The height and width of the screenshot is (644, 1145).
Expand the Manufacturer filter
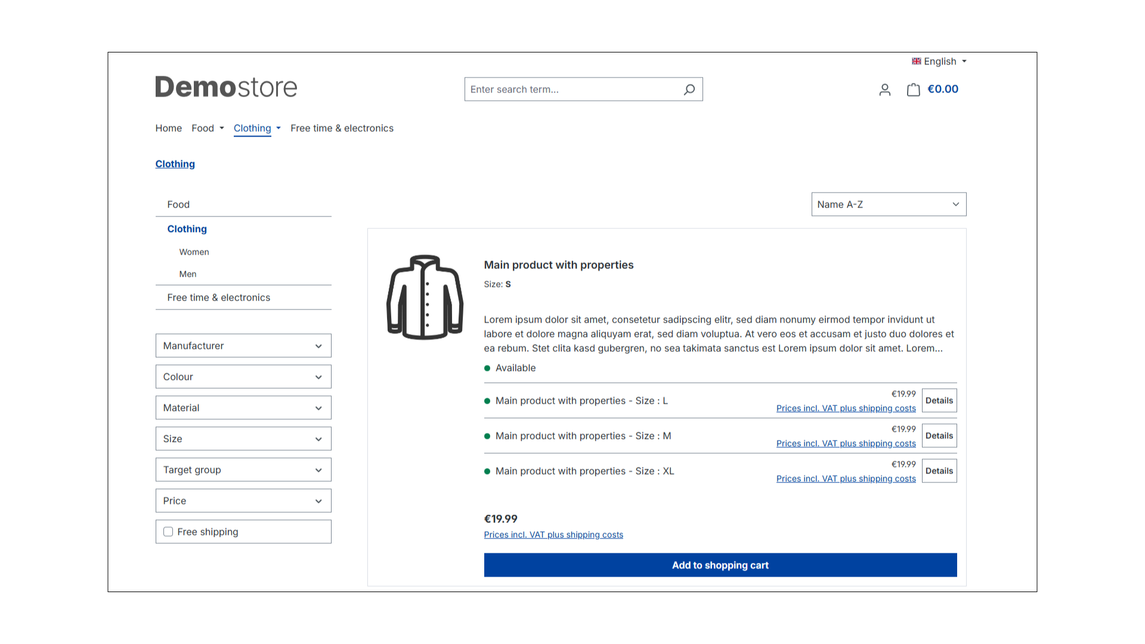tap(243, 346)
